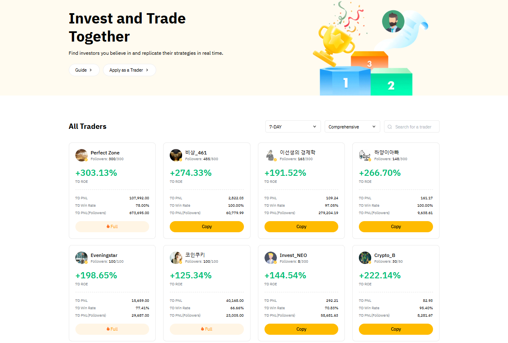This screenshot has width=508, height=343.
Task: Open Invest_NEO avatar icon
Action: (271, 258)
